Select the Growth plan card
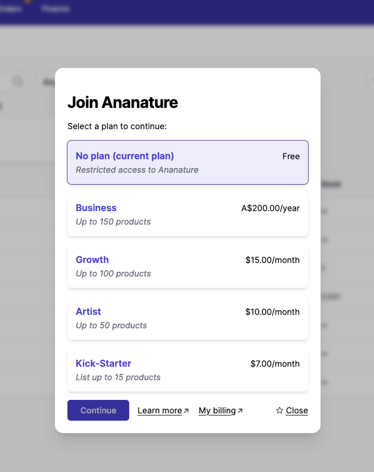 (188, 266)
